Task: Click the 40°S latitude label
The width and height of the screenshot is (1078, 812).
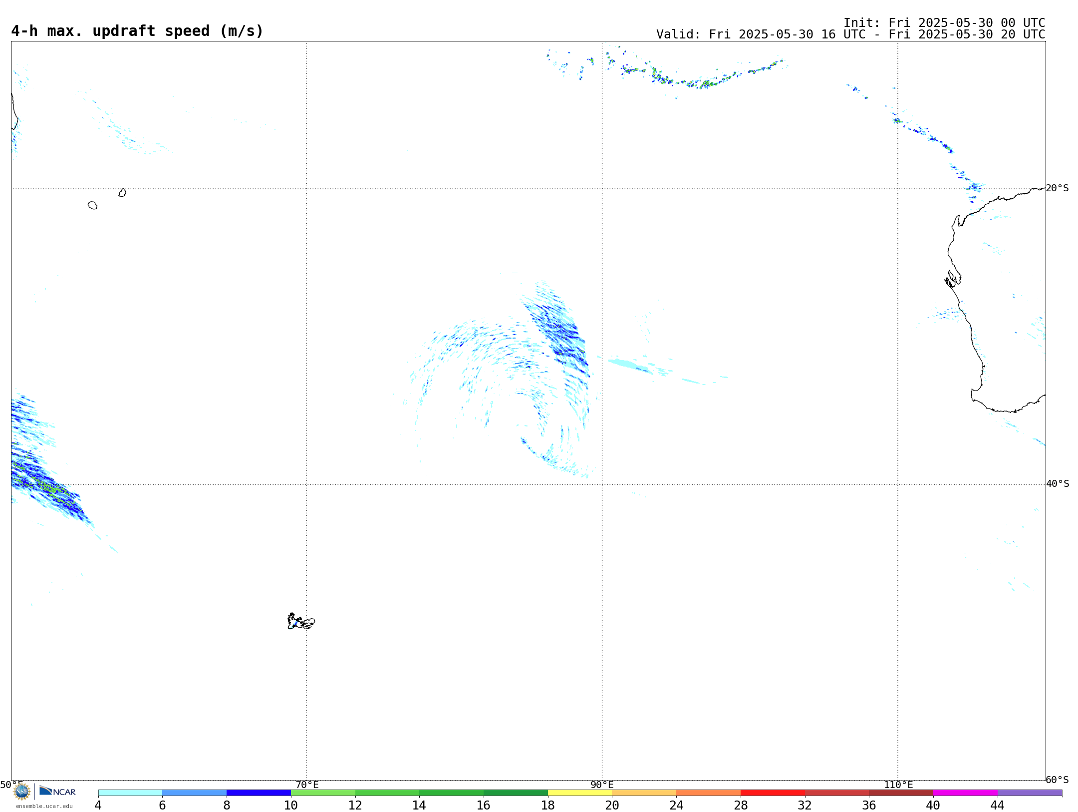Action: (1058, 484)
